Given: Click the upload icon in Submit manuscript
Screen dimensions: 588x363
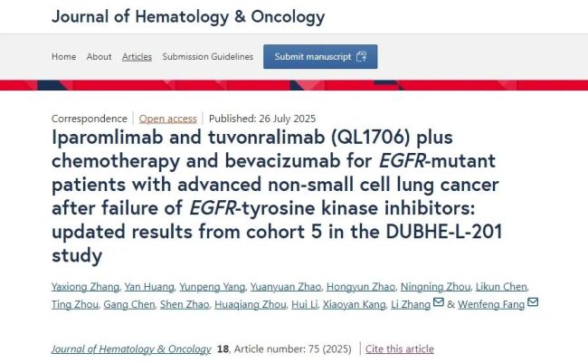Looking at the screenshot, I should click(362, 57).
